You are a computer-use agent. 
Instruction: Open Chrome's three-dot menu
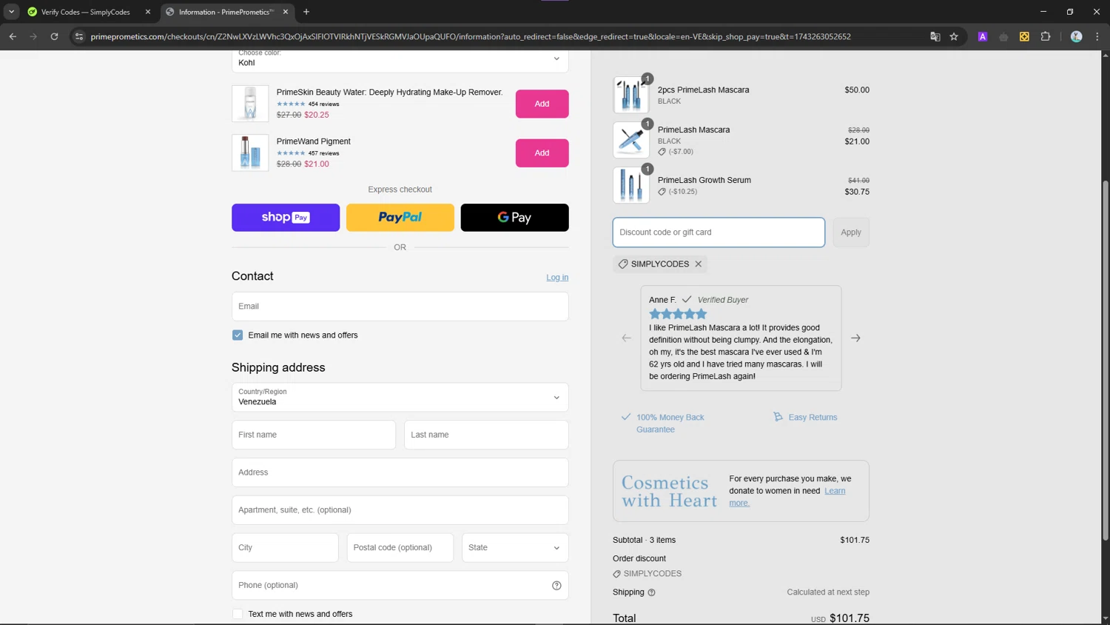click(1097, 36)
